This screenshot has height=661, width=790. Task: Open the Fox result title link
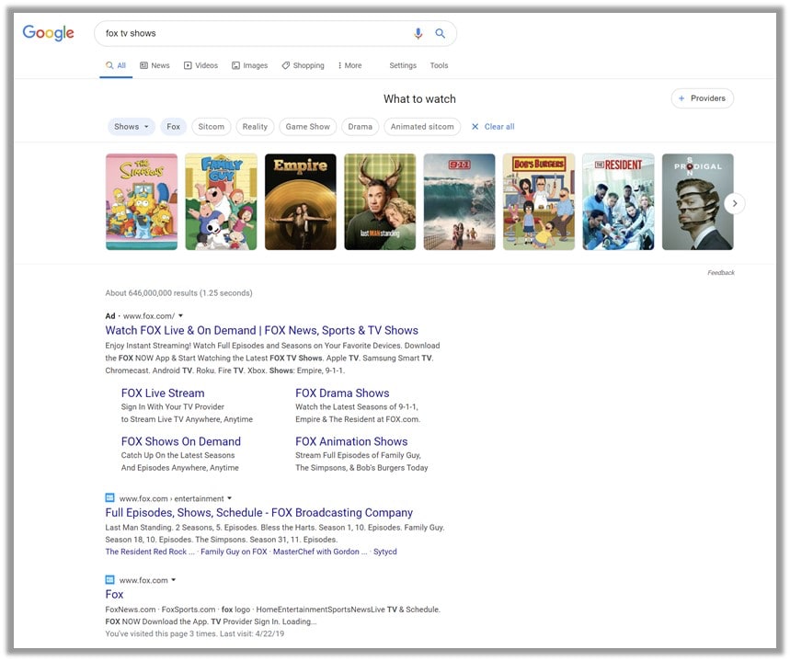pyautogui.click(x=114, y=595)
